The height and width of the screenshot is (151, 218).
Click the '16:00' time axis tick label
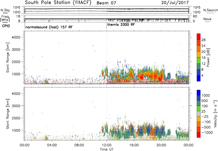pos(134,145)
